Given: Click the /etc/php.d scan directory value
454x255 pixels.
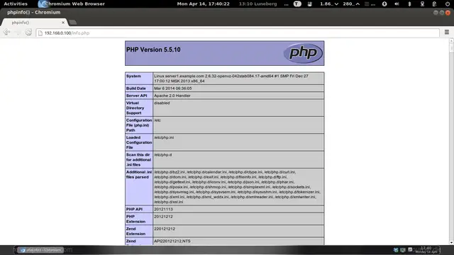Looking at the screenshot, I should pyautogui.click(x=162, y=155).
